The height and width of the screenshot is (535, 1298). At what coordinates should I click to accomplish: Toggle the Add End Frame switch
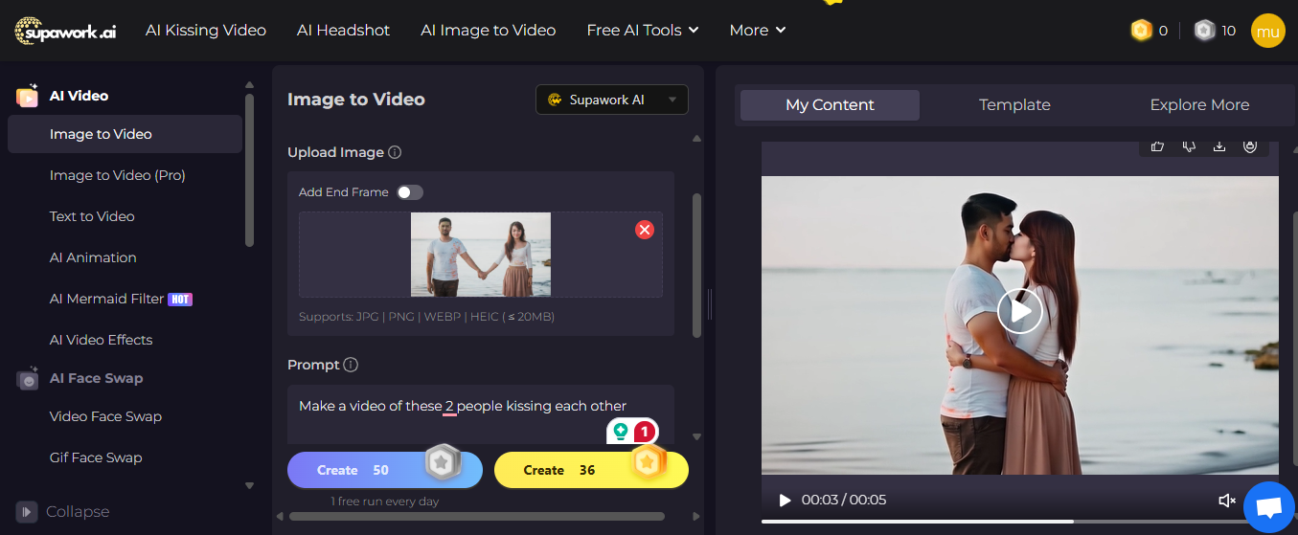coord(410,192)
